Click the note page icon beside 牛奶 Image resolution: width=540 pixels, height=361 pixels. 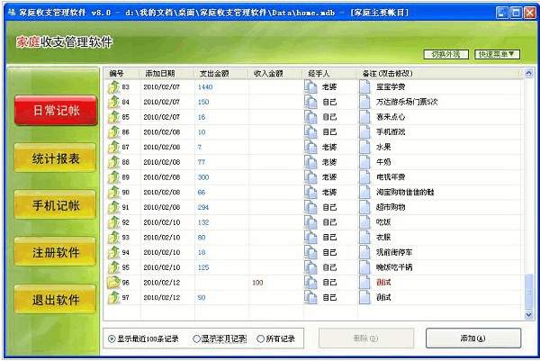(x=364, y=162)
